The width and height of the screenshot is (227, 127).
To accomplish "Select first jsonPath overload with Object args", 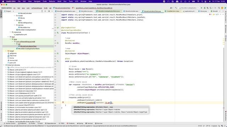I will point(110,107).
